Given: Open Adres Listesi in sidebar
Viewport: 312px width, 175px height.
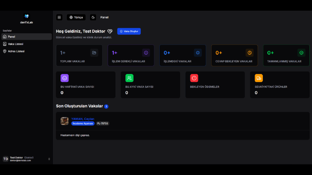Looking at the screenshot, I should pyautogui.click(x=26, y=51).
